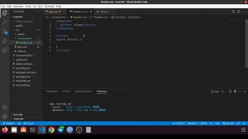Switch to the App.vue editor tab

click(54, 12)
